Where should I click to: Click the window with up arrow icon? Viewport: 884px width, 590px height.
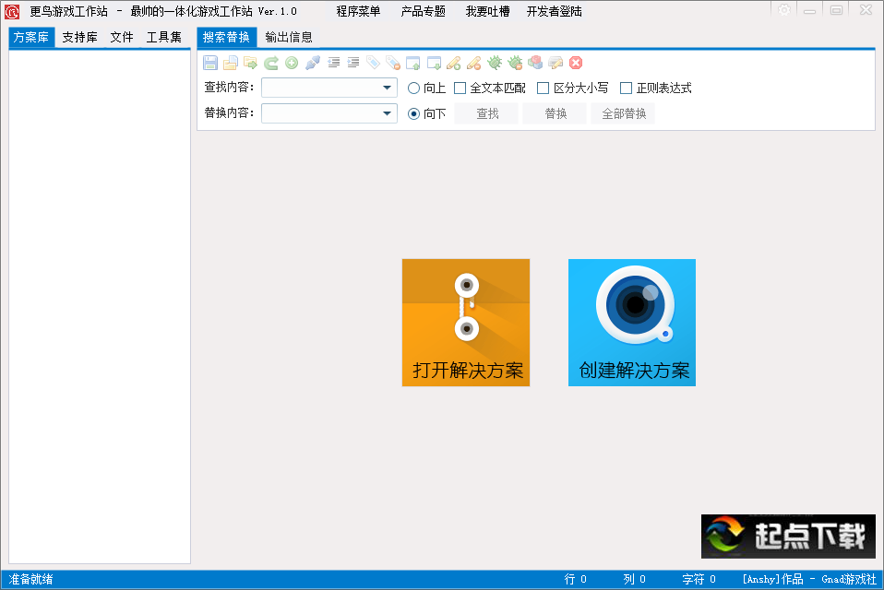(x=413, y=63)
